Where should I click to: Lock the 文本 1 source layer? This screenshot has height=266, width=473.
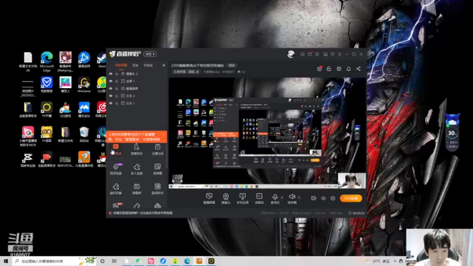(x=116, y=103)
